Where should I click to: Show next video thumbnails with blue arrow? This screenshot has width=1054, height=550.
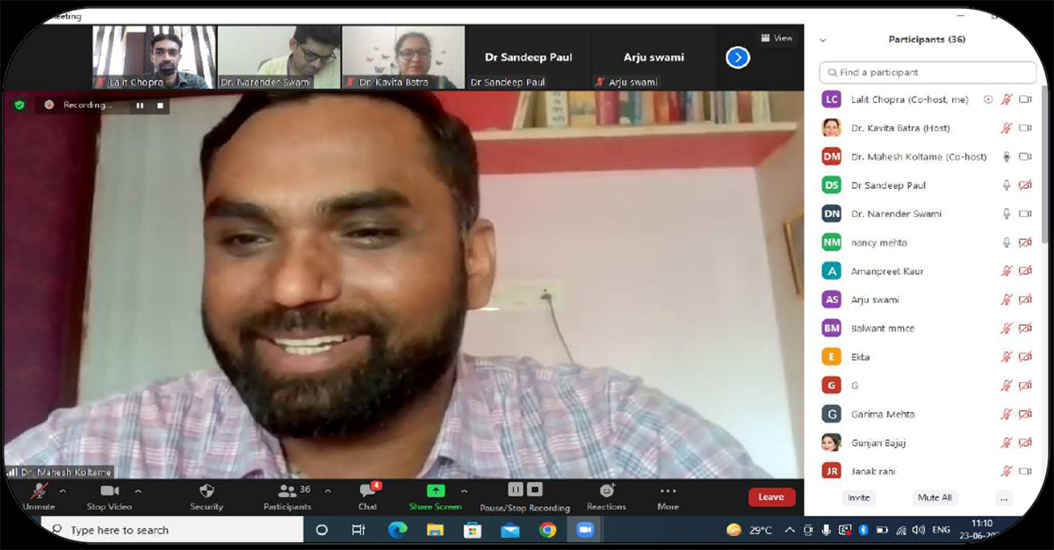pyautogui.click(x=738, y=57)
